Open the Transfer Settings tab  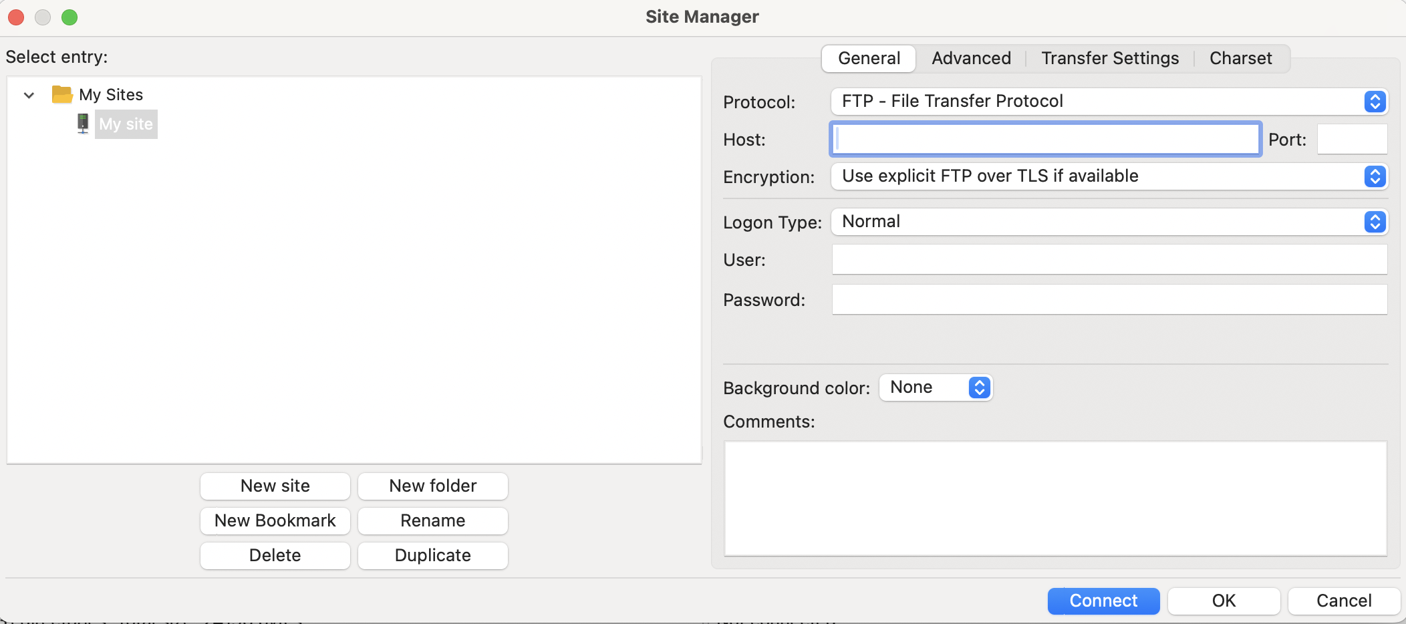click(x=1109, y=58)
